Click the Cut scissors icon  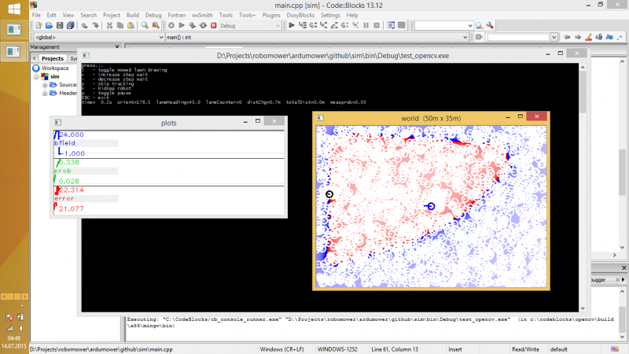pyautogui.click(x=109, y=26)
